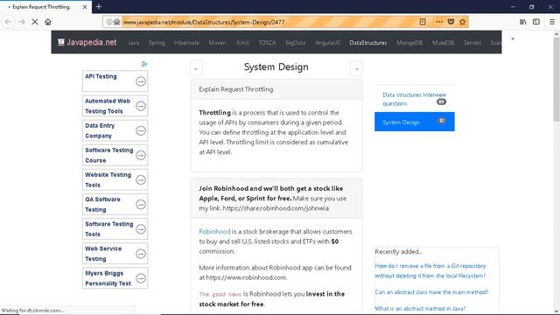Viewport: 560px width, 315px height.
Task: Open the Robinhood hyperlink in article
Action: (x=214, y=231)
